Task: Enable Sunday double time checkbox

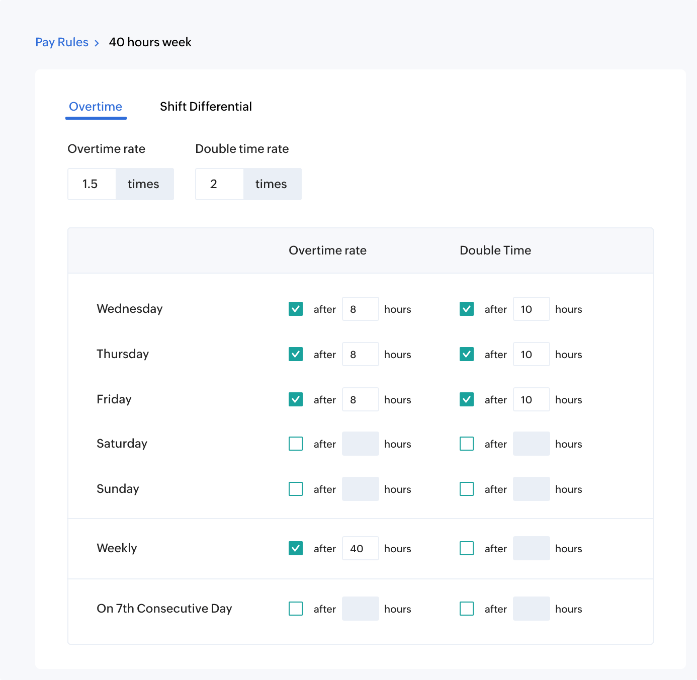Action: 467,489
